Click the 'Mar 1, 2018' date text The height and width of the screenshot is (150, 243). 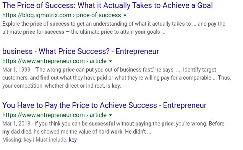click(x=16, y=124)
